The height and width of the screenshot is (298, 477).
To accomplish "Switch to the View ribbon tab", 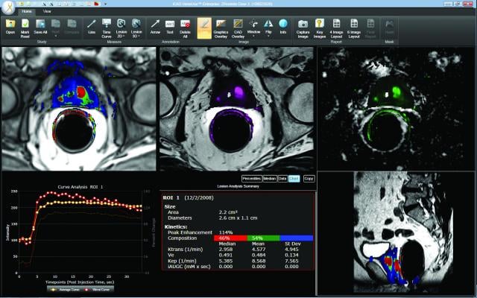I will [47, 12].
